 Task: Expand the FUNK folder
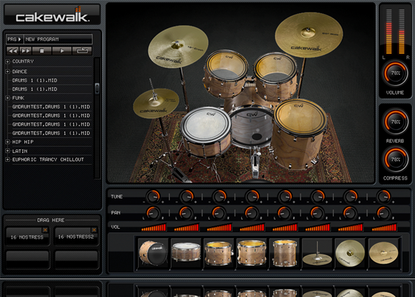point(7,98)
